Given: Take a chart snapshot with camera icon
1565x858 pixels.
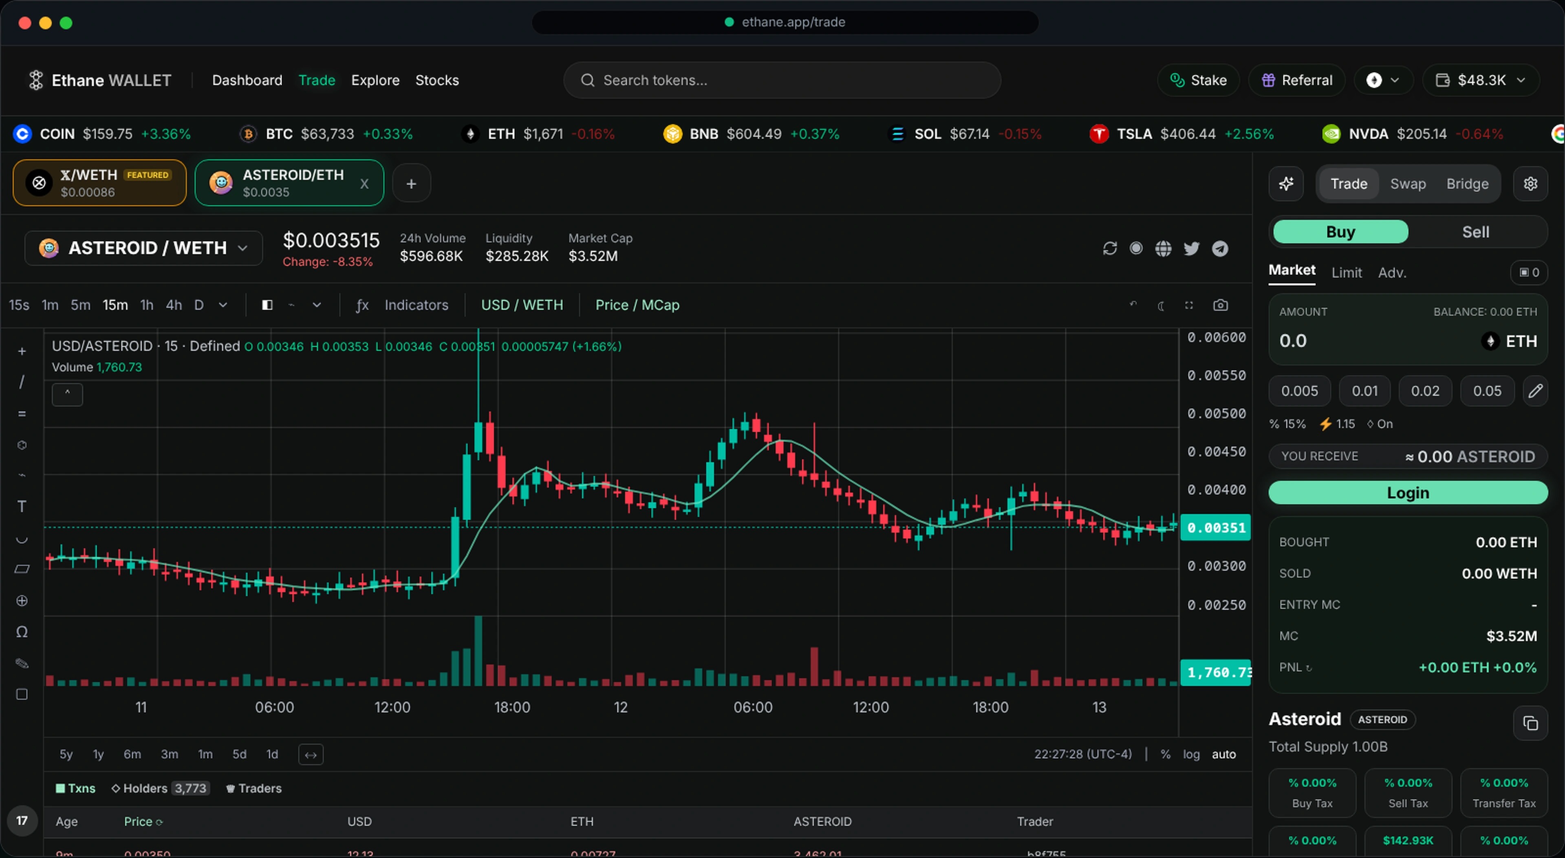Looking at the screenshot, I should pos(1221,305).
